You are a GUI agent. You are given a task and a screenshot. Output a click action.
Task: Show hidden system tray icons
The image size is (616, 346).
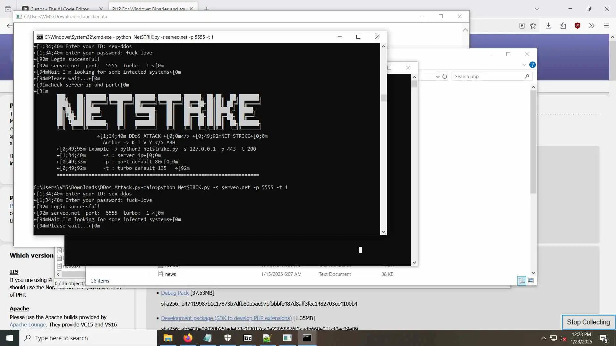coord(543,338)
